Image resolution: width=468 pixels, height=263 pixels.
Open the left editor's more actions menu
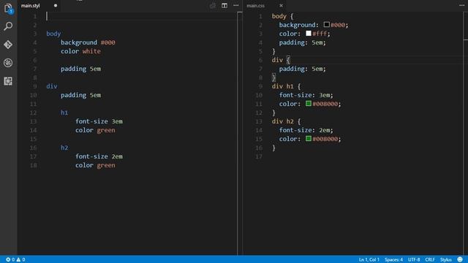235,5
